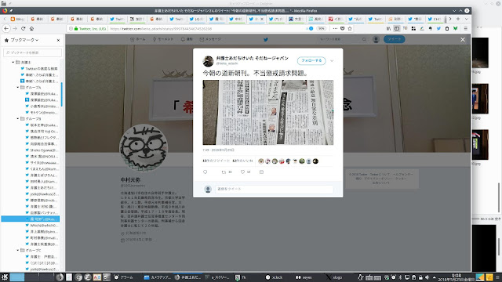Click the 15 retweets count link
The image size is (502, 282).
coord(216,161)
